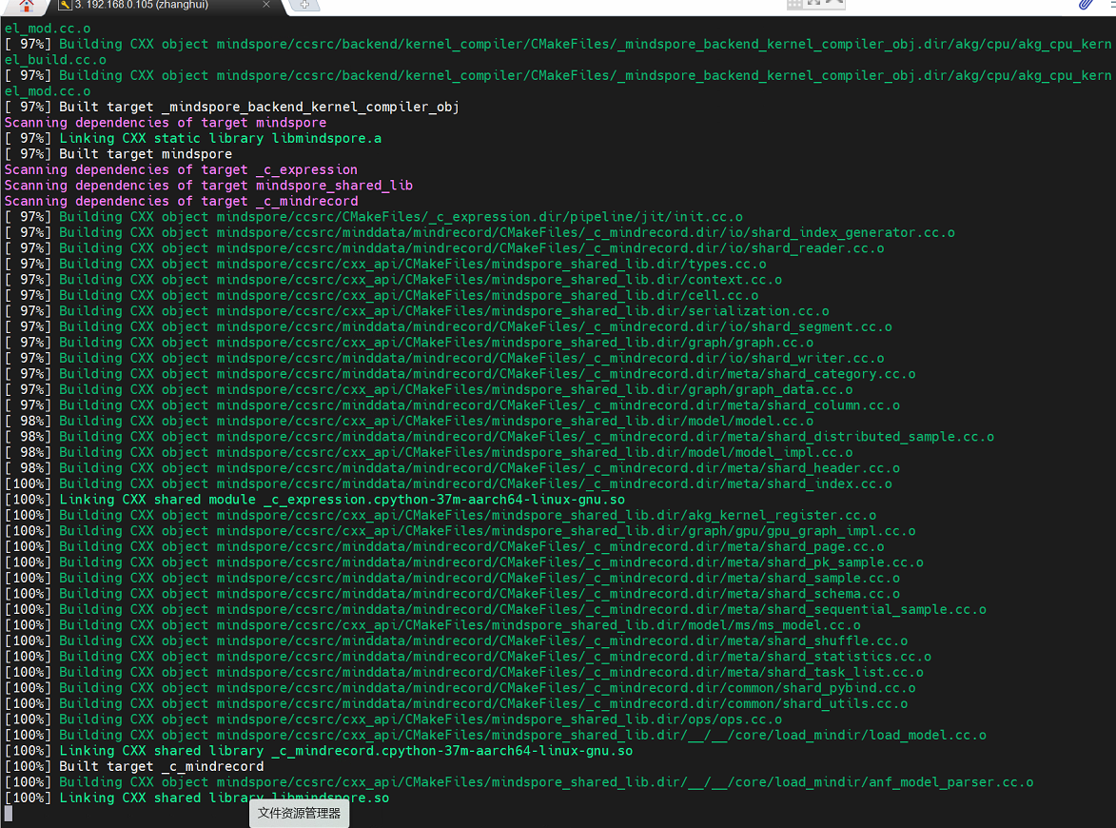Viewport: 1116px width, 828px height.
Task: Click the line ending shard_page.cc.o
Action: 444,545
